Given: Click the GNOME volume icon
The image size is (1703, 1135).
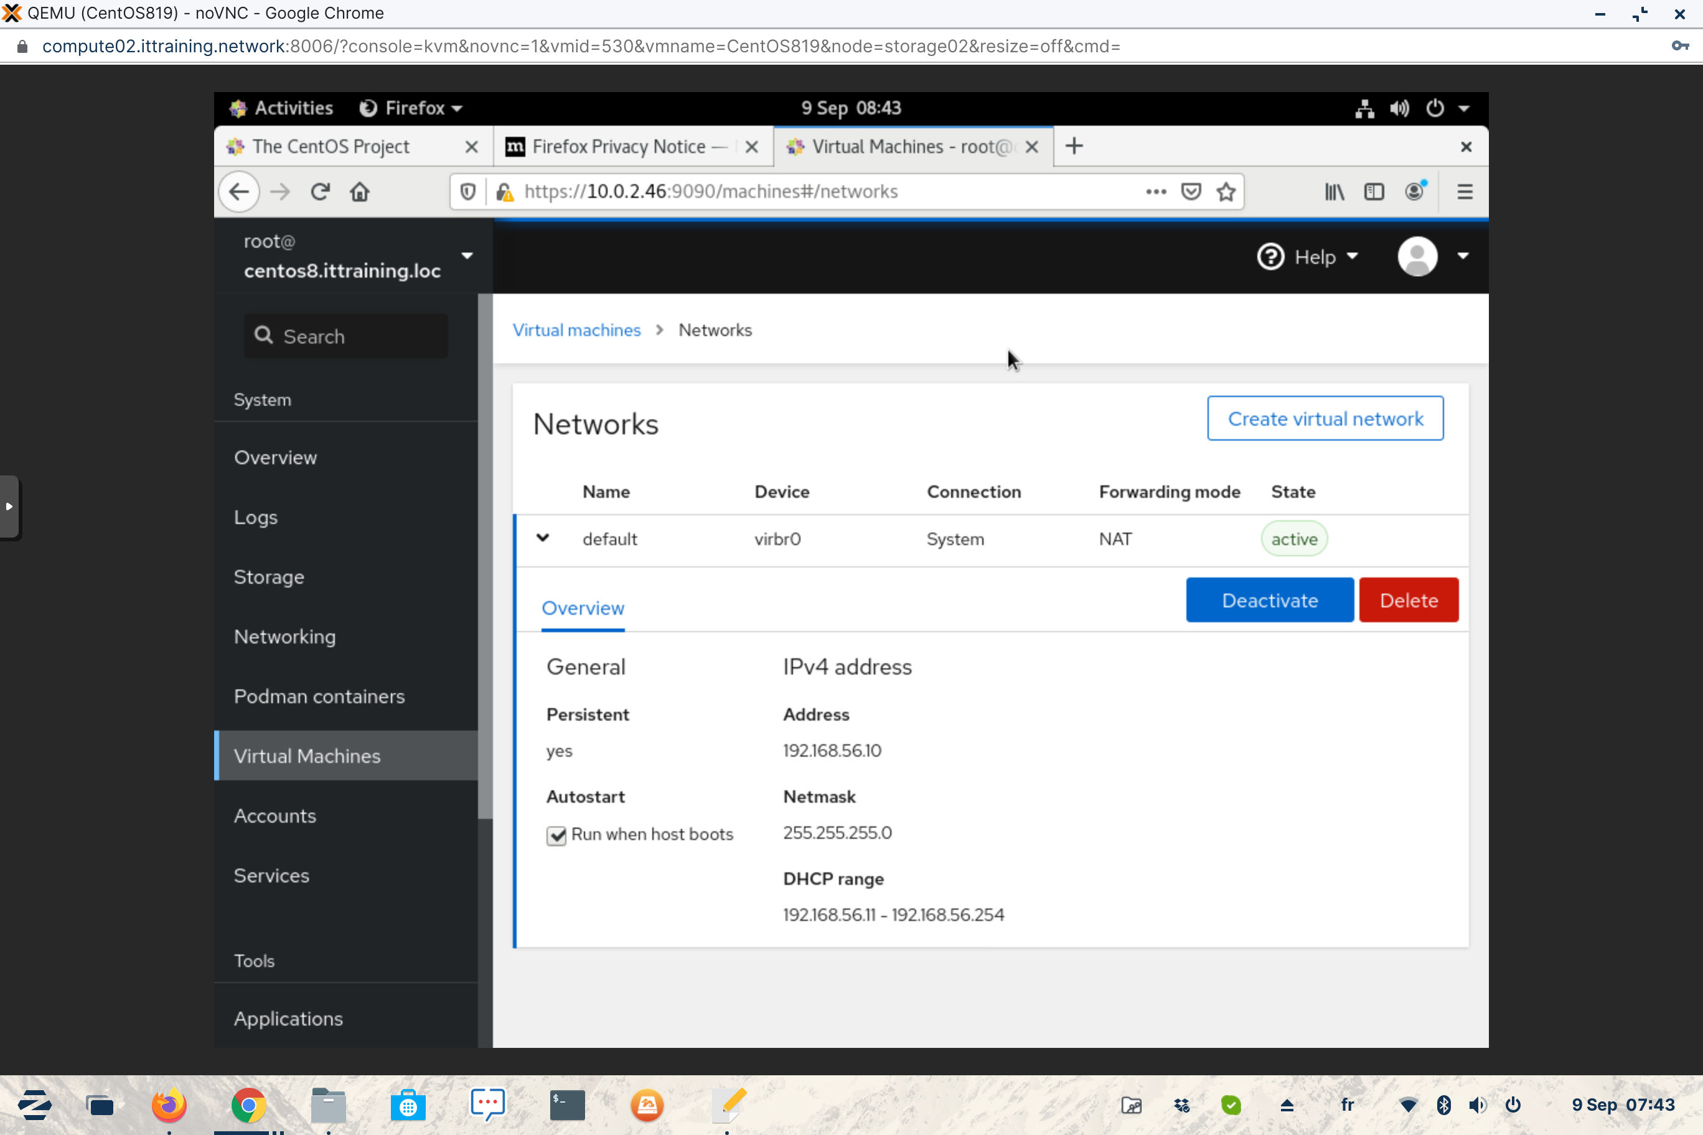Looking at the screenshot, I should pyautogui.click(x=1399, y=108).
